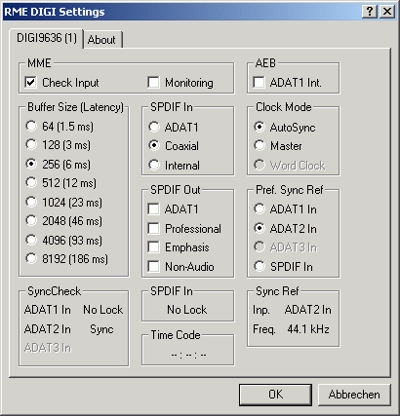Confirm settings with the OK button
This screenshot has width=400, height=416.
tap(275, 395)
